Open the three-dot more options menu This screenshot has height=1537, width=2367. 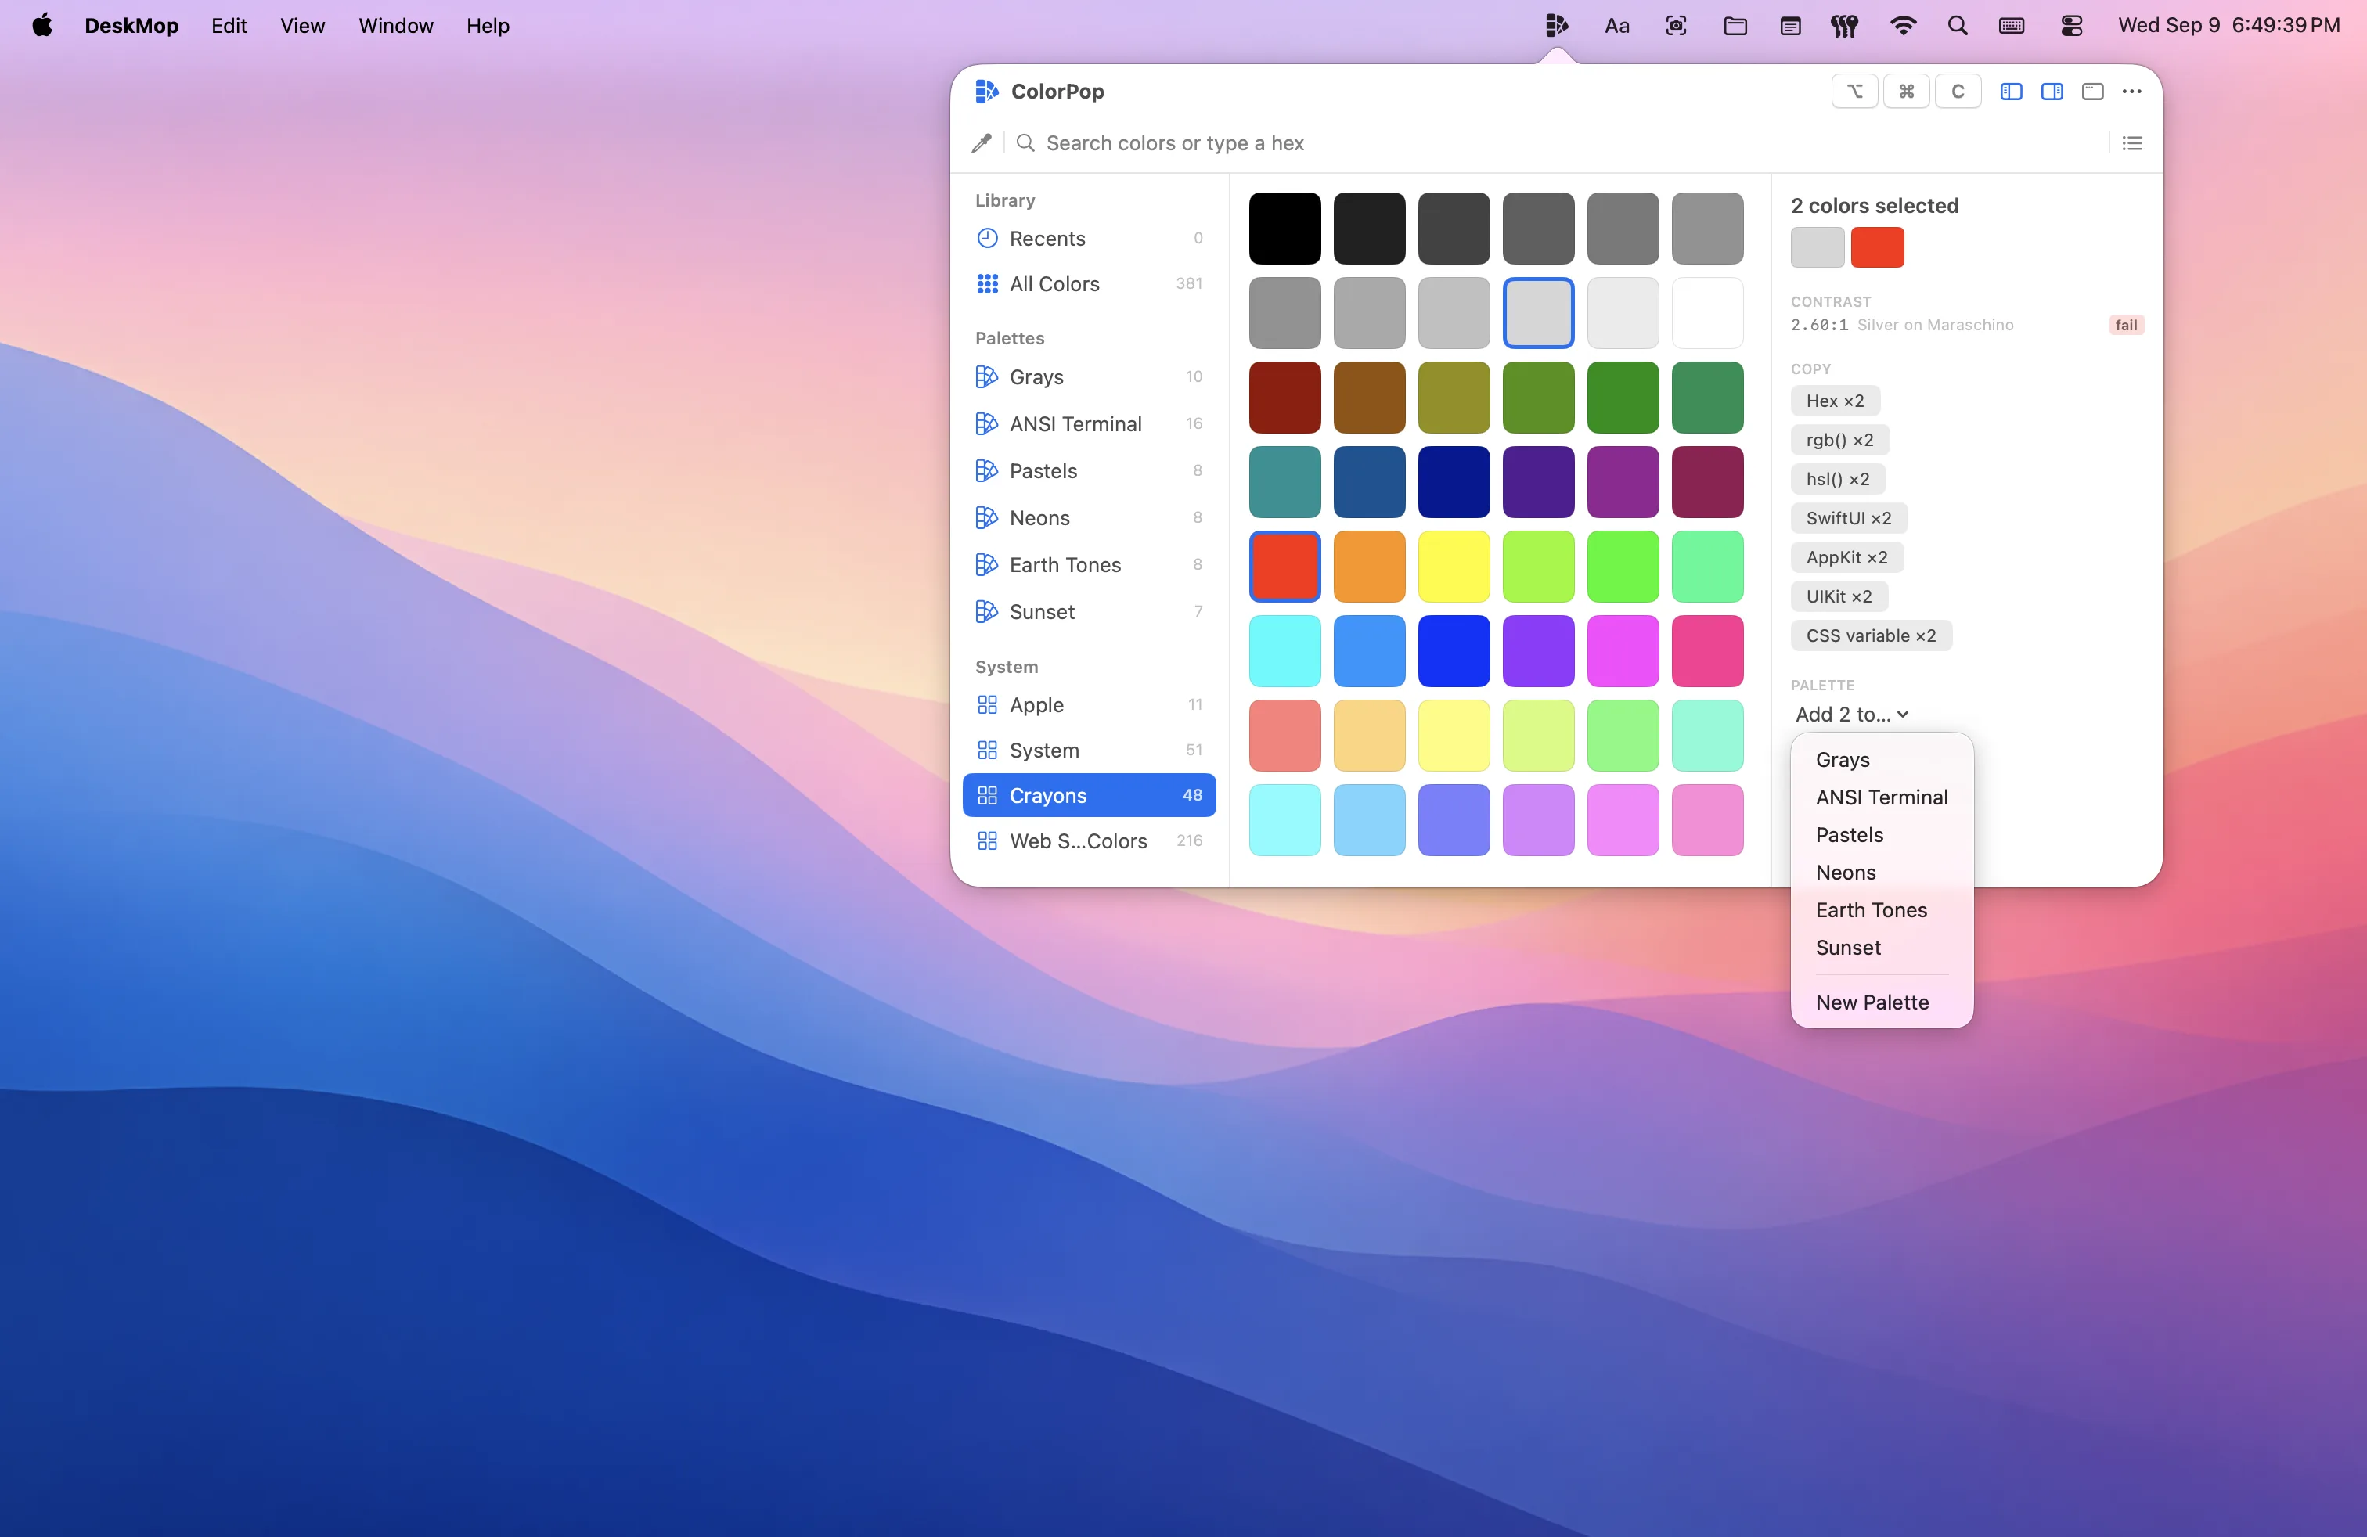(x=2132, y=92)
